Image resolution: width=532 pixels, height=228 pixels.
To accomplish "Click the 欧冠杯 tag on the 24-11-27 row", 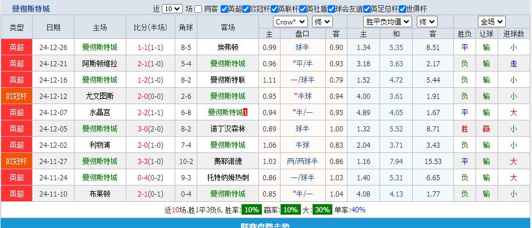I will (x=17, y=162).
